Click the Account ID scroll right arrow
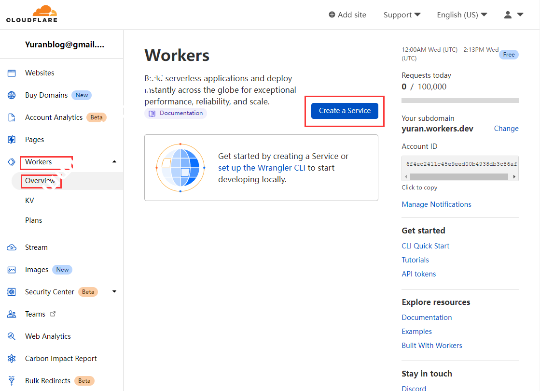540x391 pixels. pyautogui.click(x=514, y=176)
